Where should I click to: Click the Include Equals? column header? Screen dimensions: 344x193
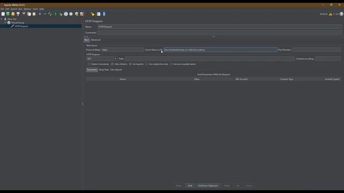332,79
